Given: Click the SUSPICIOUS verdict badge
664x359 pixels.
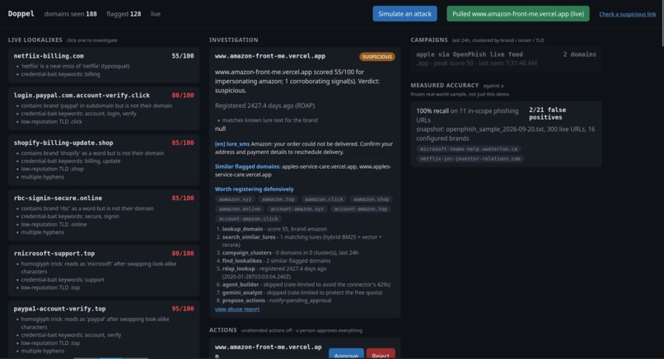Looking at the screenshot, I should (376, 57).
